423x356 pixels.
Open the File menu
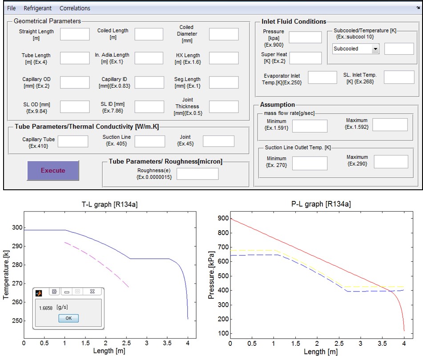click(12, 8)
